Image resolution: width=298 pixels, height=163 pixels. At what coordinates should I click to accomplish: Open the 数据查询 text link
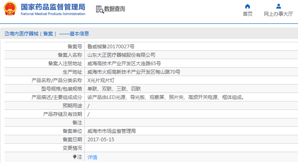pyautogui.click(x=115, y=9)
